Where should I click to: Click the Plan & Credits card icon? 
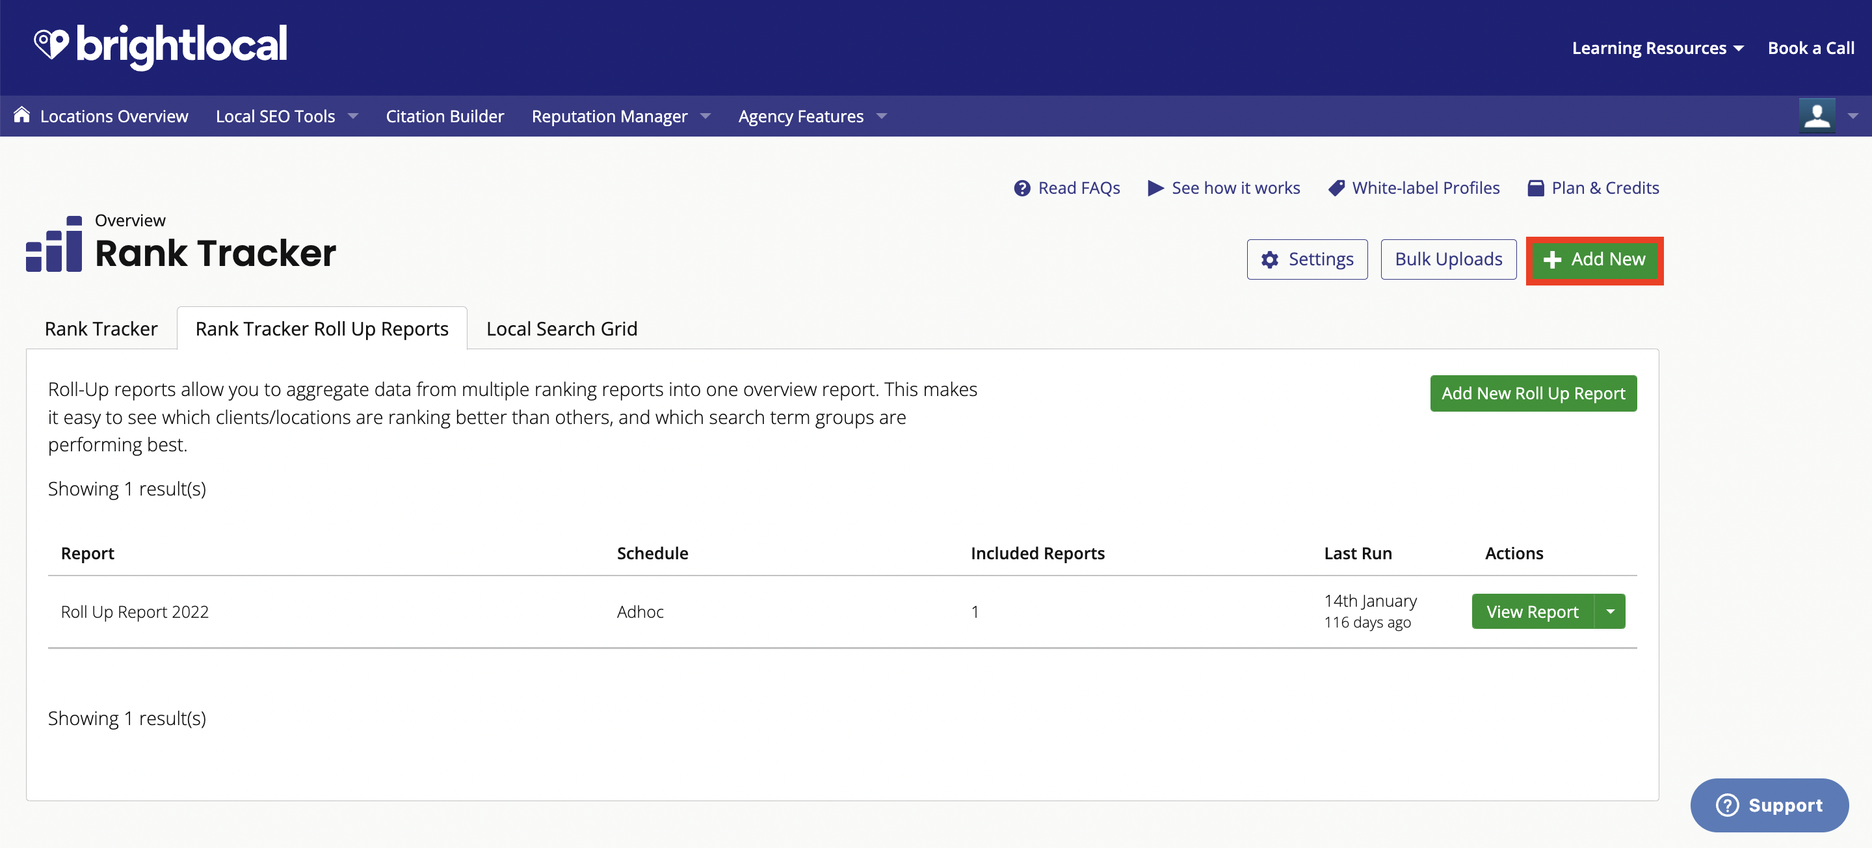point(1536,188)
